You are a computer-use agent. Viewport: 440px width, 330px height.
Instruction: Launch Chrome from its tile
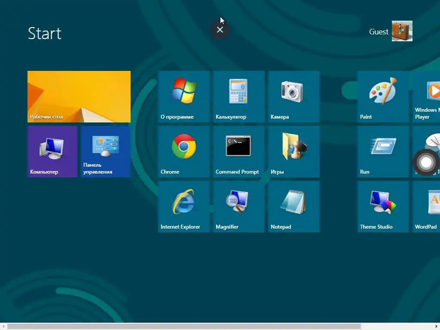[x=184, y=152]
